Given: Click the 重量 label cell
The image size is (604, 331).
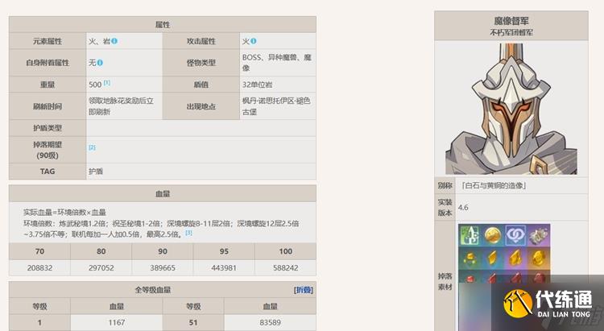Looking at the screenshot, I should click(x=48, y=85).
